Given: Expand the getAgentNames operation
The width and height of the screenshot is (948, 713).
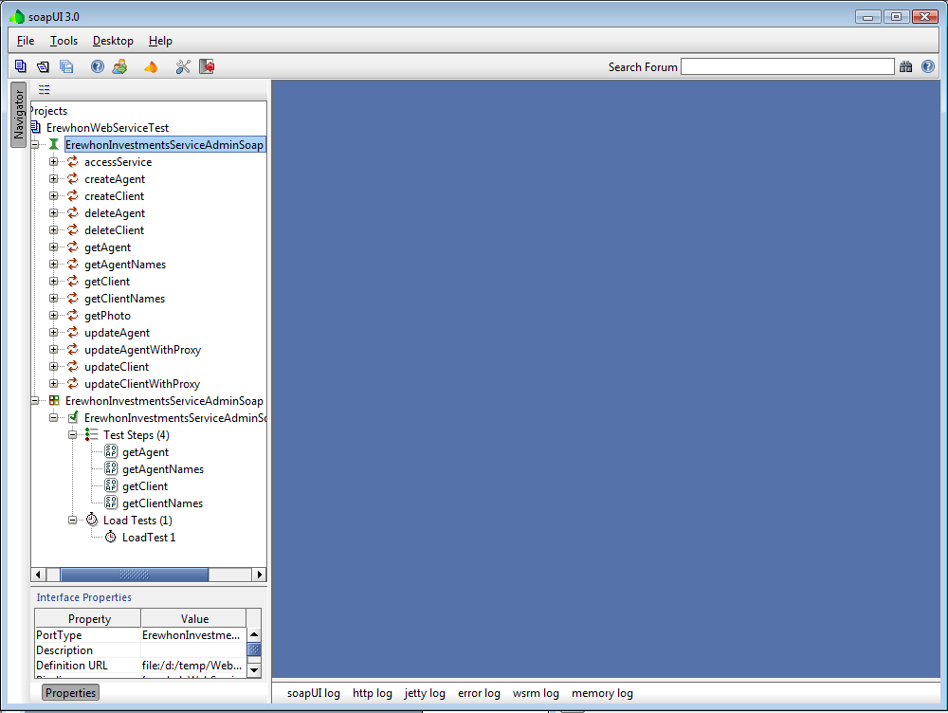Looking at the screenshot, I should tap(54, 265).
